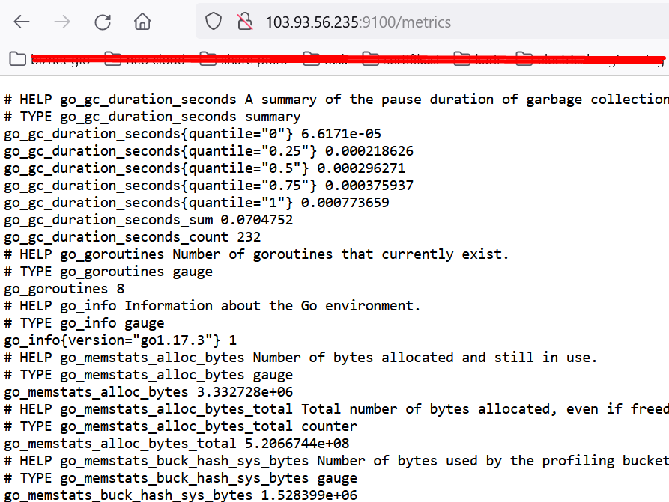Open the browser home page
Screen dimensions: 669x502
(142, 22)
